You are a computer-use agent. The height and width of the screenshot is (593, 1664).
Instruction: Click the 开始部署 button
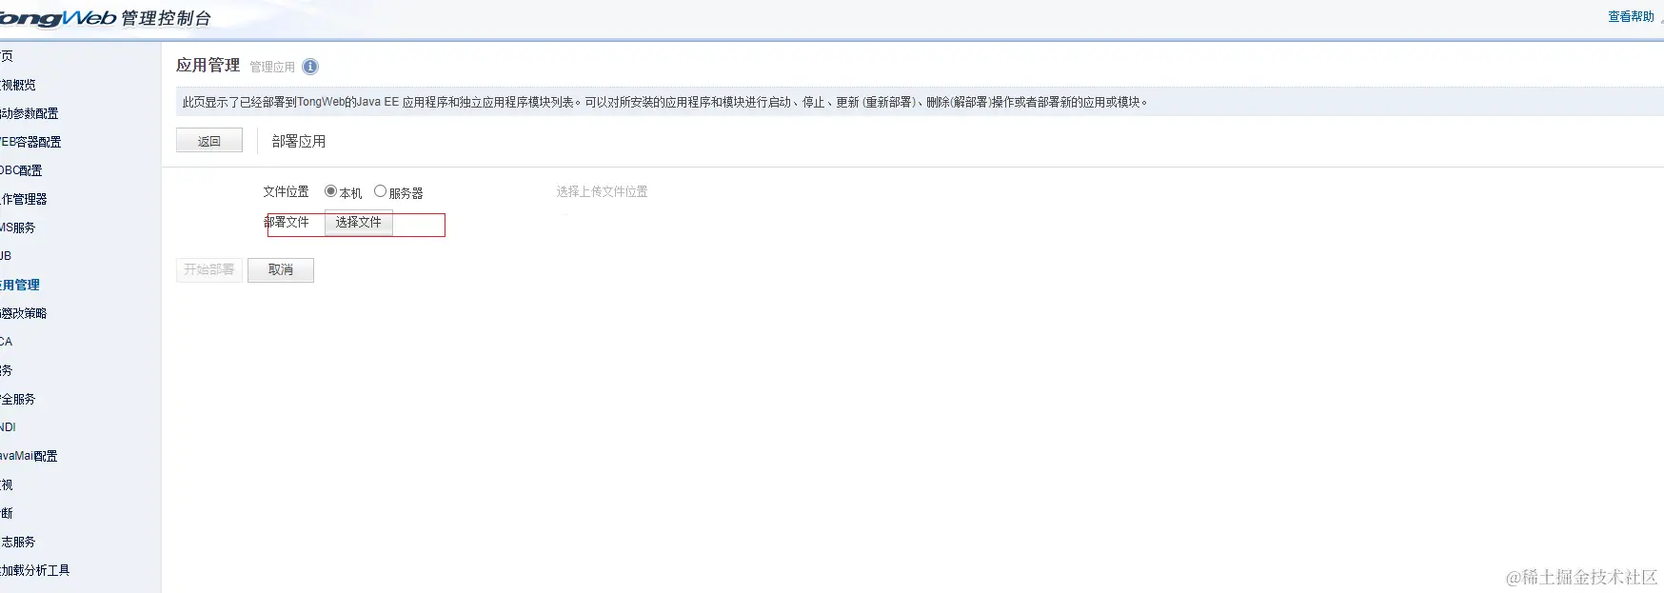tap(209, 270)
